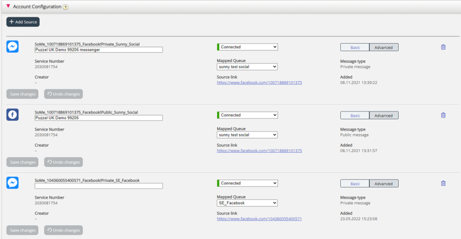This screenshot has height=239, width=461.
Task: Click Undo changes for Public_Sunny_Social source
Action: click(x=63, y=162)
